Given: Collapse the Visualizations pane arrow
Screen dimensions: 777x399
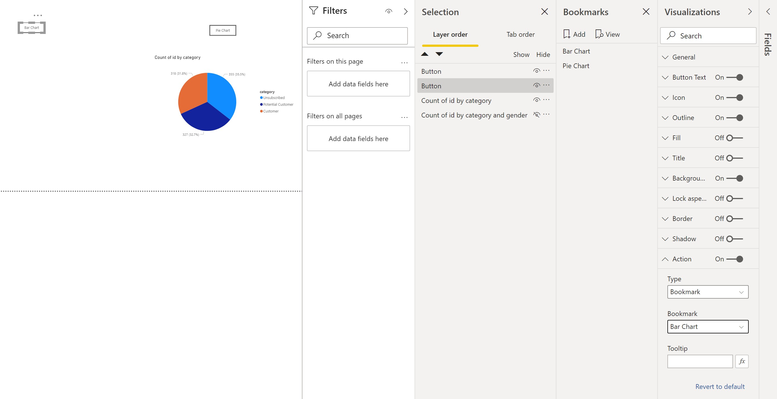Looking at the screenshot, I should point(750,11).
